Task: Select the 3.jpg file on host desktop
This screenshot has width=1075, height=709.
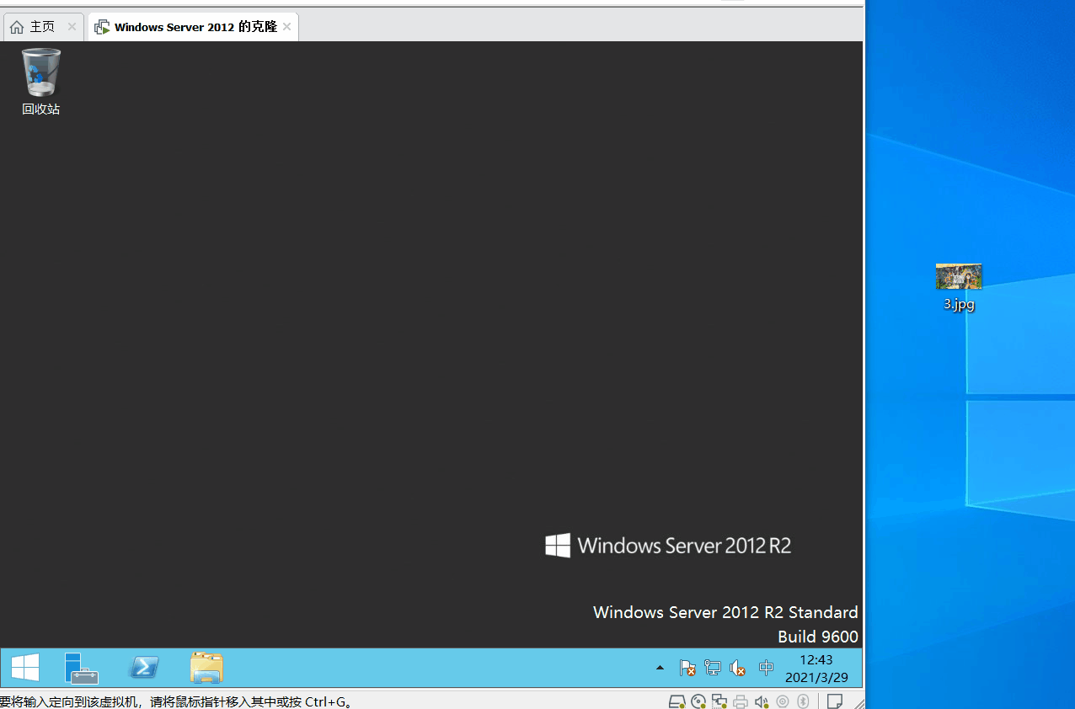Action: pyautogui.click(x=959, y=287)
